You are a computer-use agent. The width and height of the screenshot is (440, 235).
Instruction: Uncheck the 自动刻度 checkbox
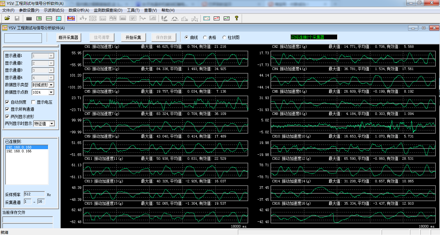click(7, 102)
